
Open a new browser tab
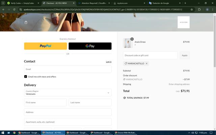[x=185, y=3]
